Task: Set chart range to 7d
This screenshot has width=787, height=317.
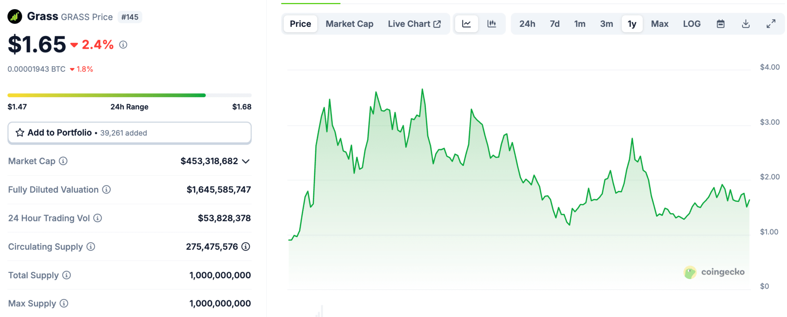Action: click(x=555, y=24)
